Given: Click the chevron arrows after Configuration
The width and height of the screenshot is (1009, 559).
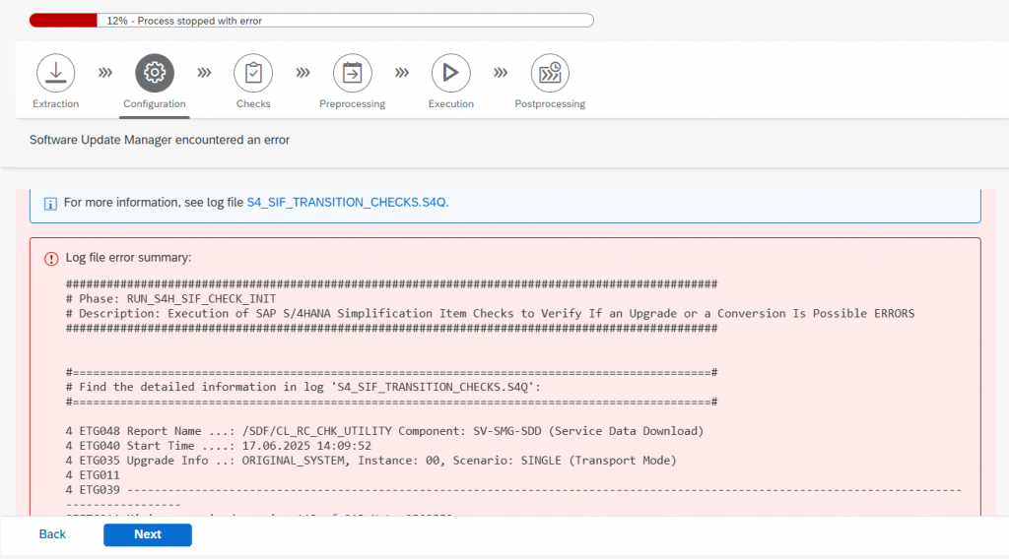Looking at the screenshot, I should click(x=204, y=73).
